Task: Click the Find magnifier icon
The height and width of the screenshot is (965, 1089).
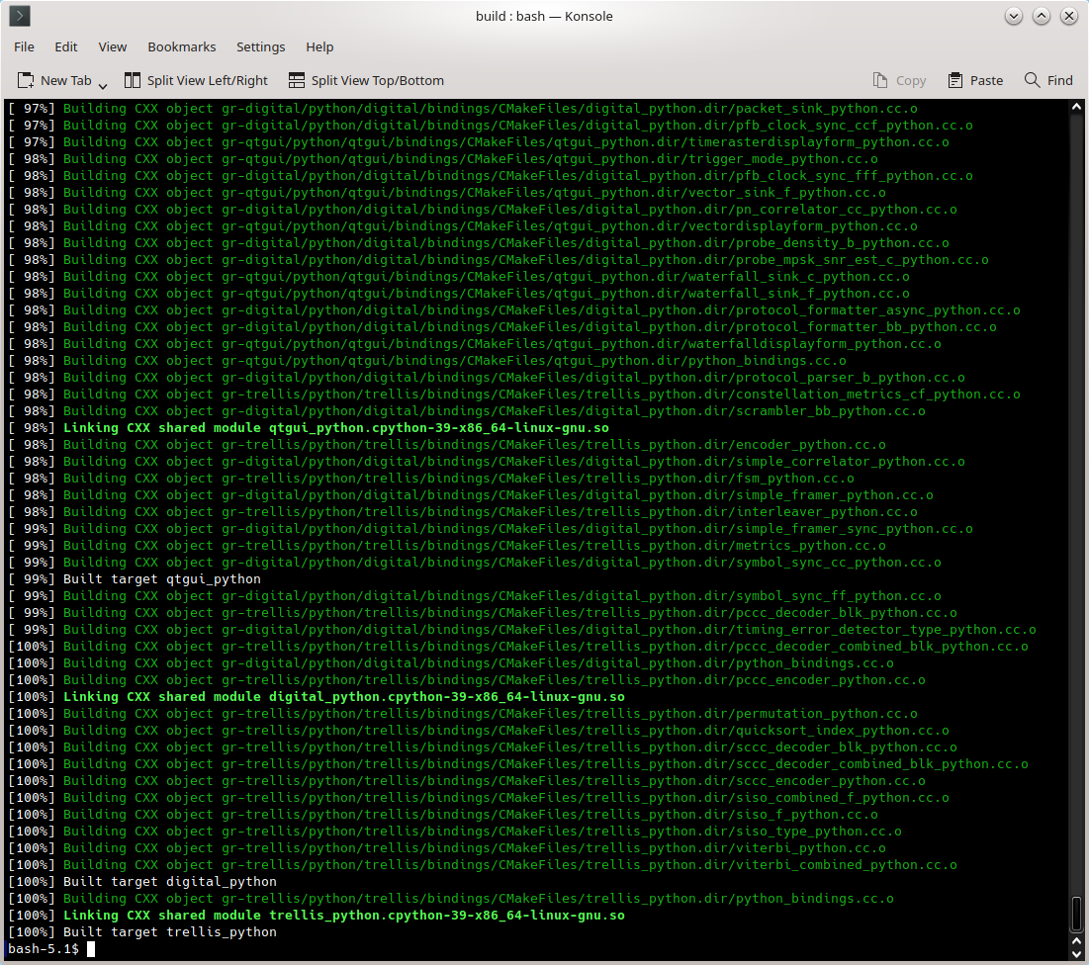Action: 1033,81
